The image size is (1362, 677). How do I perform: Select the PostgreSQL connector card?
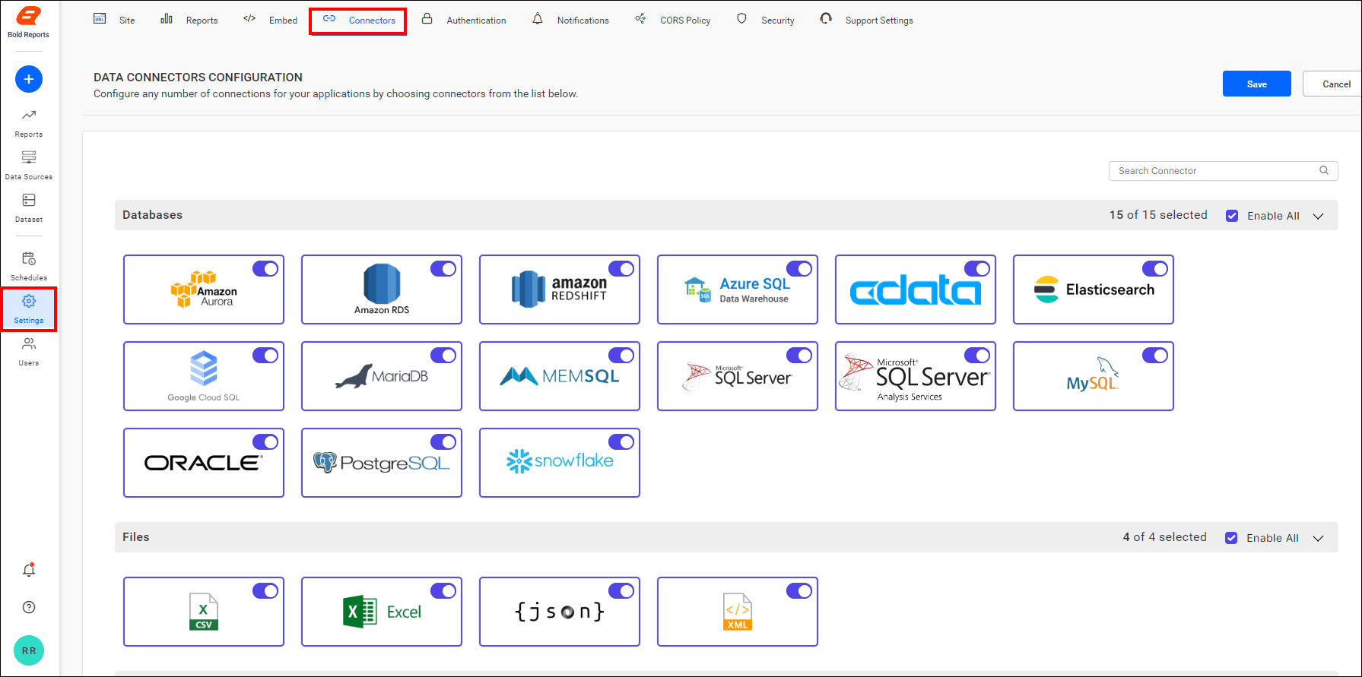coord(382,463)
